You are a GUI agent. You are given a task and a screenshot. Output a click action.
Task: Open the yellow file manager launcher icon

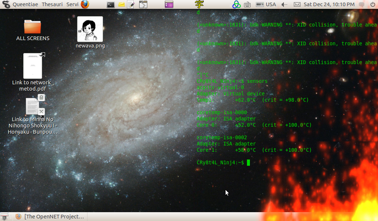click(x=121, y=4)
